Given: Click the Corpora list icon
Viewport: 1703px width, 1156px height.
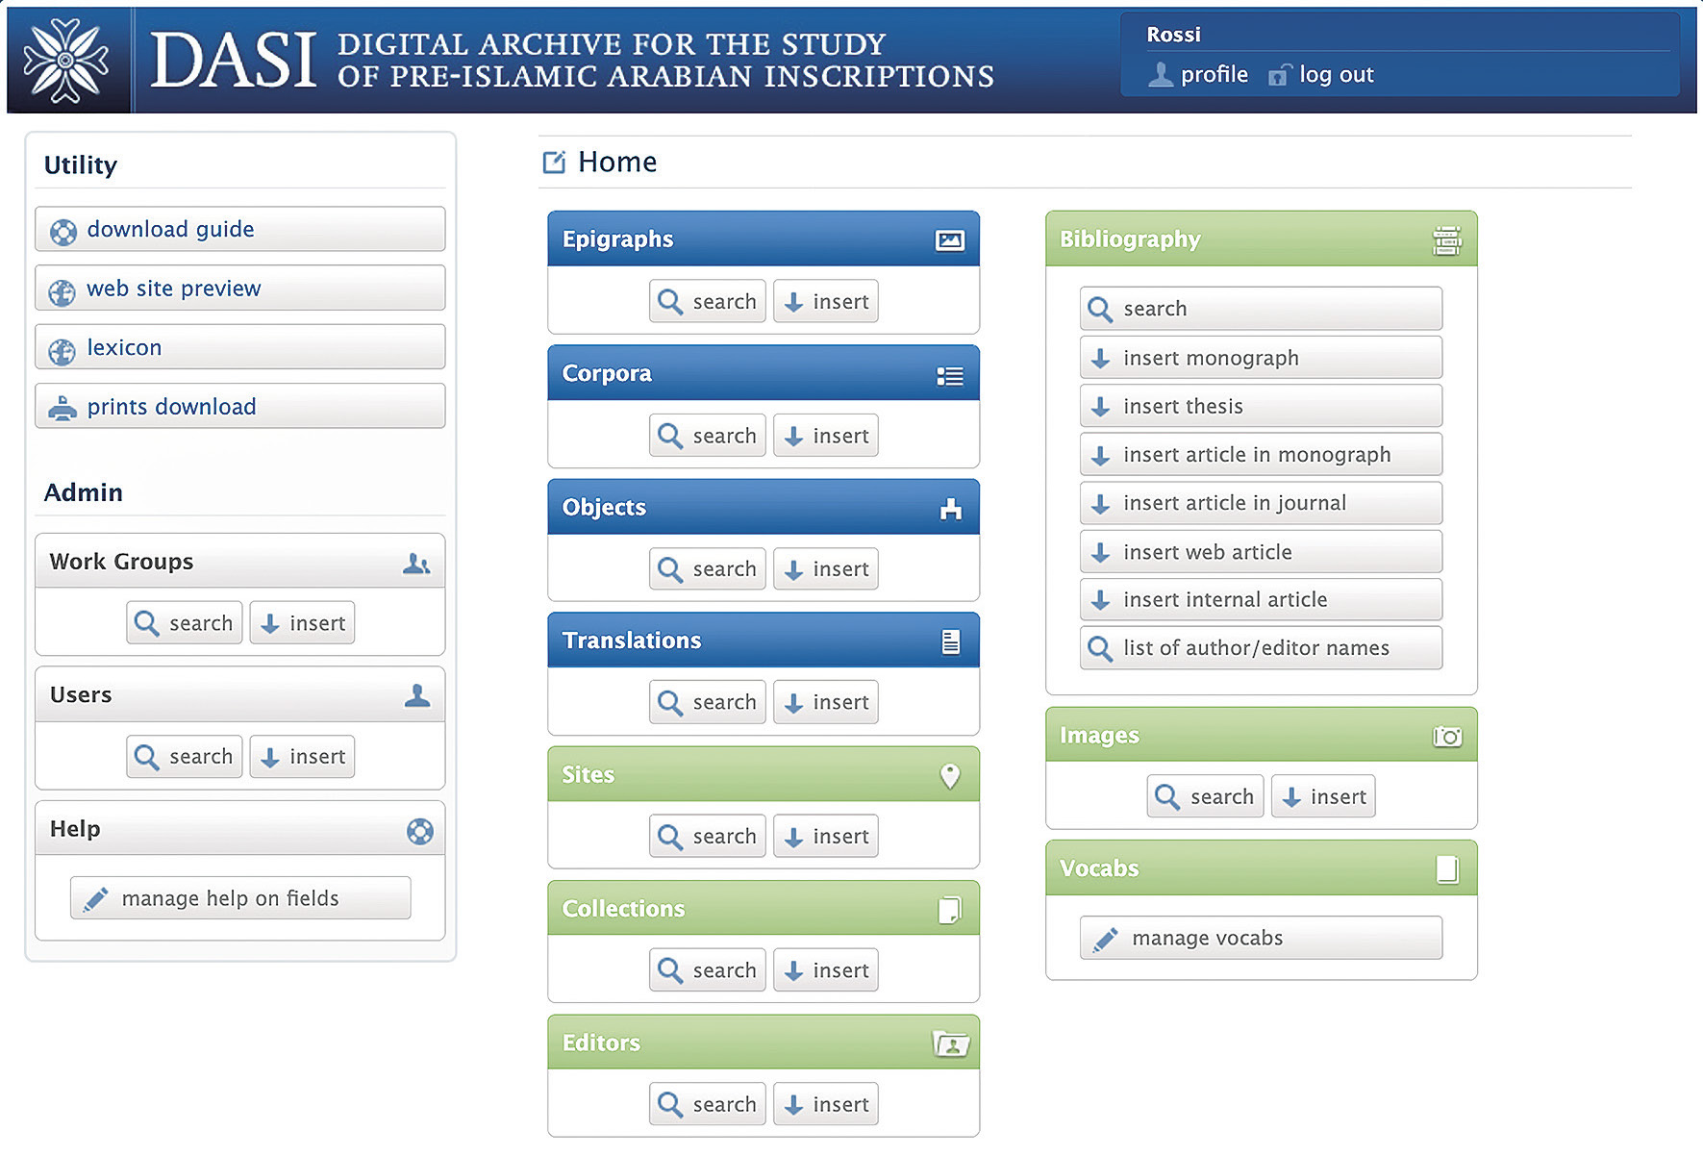Looking at the screenshot, I should [949, 376].
